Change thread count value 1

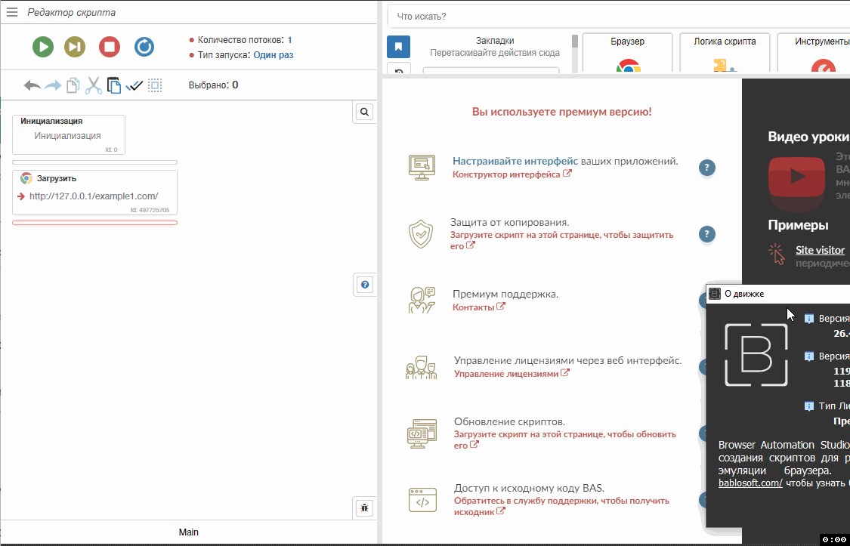click(x=289, y=40)
